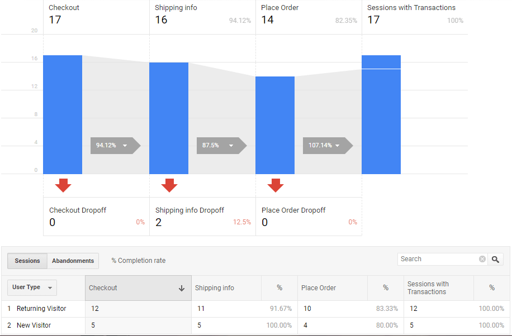Click the 80.00% Place Order percentage
512x336 pixels.
(387, 325)
